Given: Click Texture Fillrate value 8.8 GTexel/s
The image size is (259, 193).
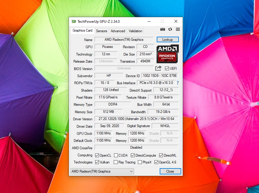Looking at the screenshot, I should point(163,97).
